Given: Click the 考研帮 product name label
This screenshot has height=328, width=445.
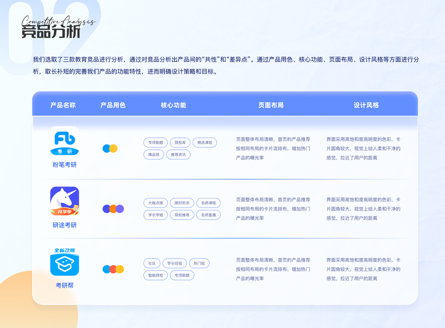Looking at the screenshot, I should [x=65, y=285].
